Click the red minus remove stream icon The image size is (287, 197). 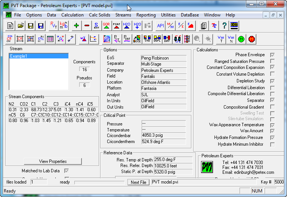pos(87,26)
